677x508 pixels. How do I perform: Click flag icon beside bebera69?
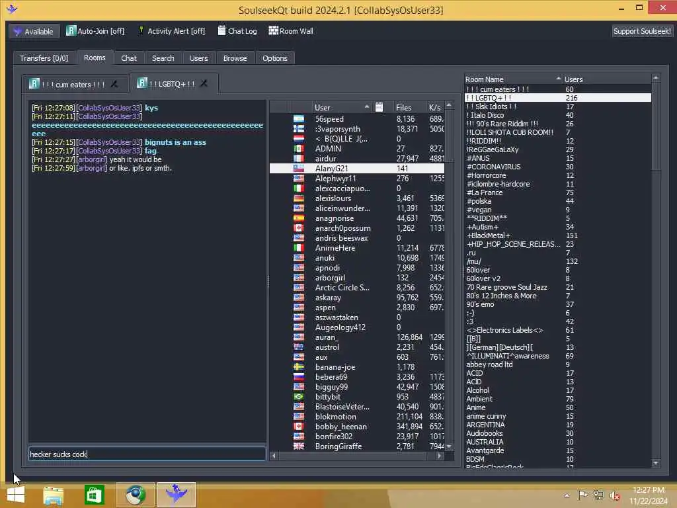299,376
